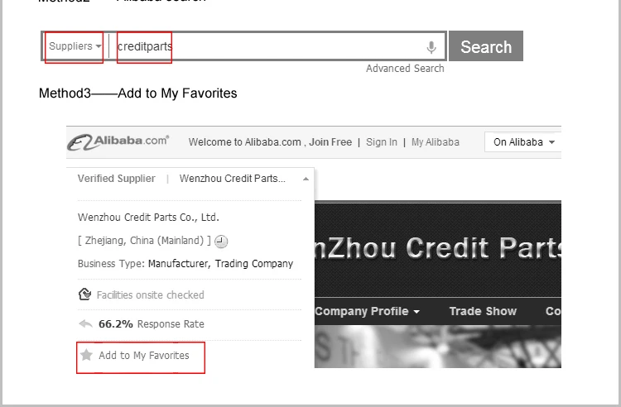Click the reply arrow Response Rate icon
Image resolution: width=621 pixels, height=407 pixels.
coord(85,324)
